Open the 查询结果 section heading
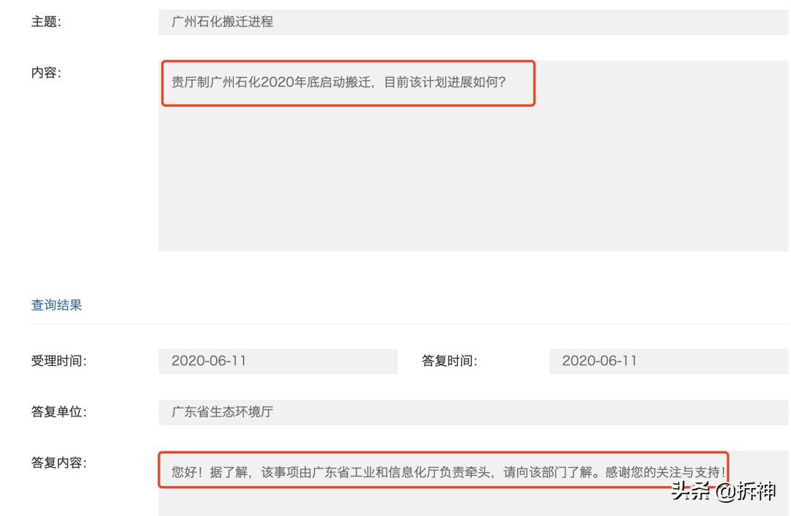Screen dimensions: 791x516 coord(56,305)
